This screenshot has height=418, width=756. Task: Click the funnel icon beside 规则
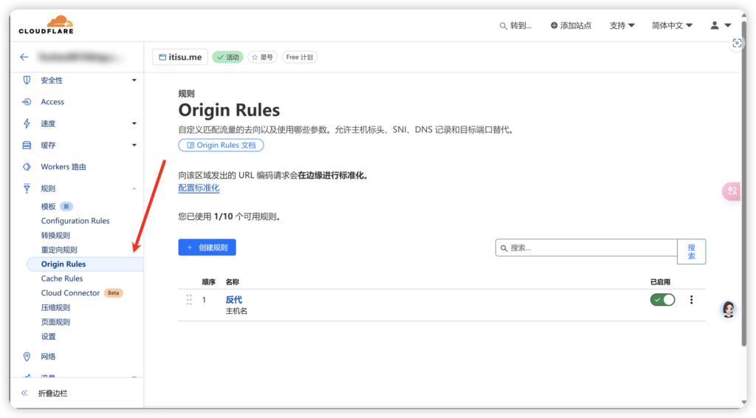[x=27, y=188]
